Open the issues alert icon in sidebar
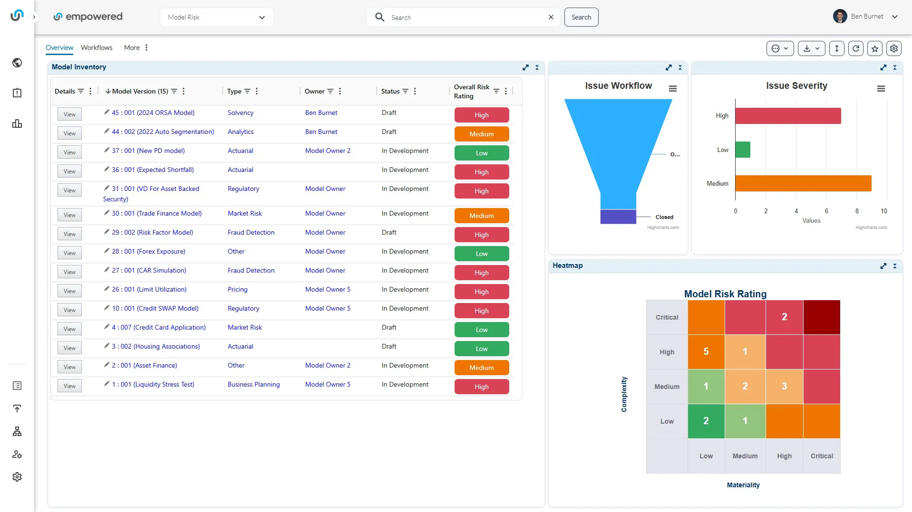The height and width of the screenshot is (512, 912). (17, 93)
